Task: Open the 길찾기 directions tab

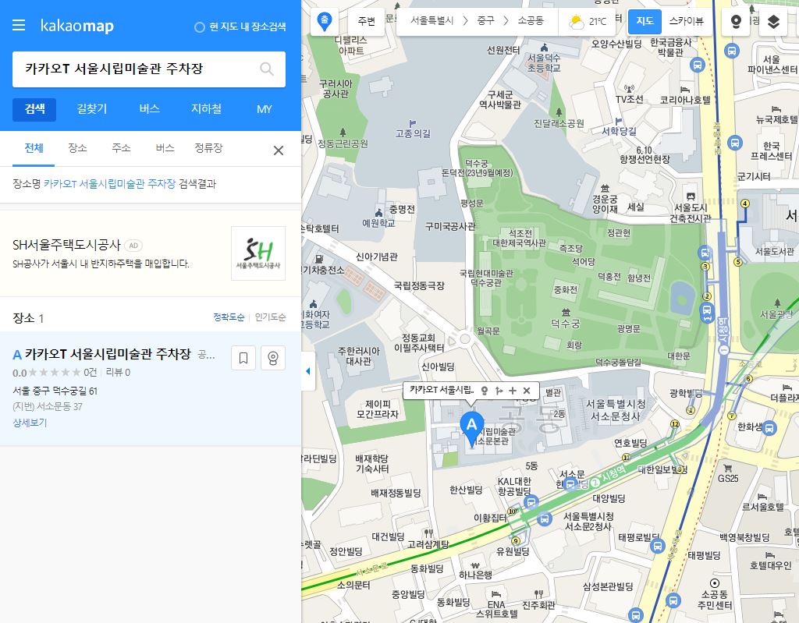Action: click(92, 109)
